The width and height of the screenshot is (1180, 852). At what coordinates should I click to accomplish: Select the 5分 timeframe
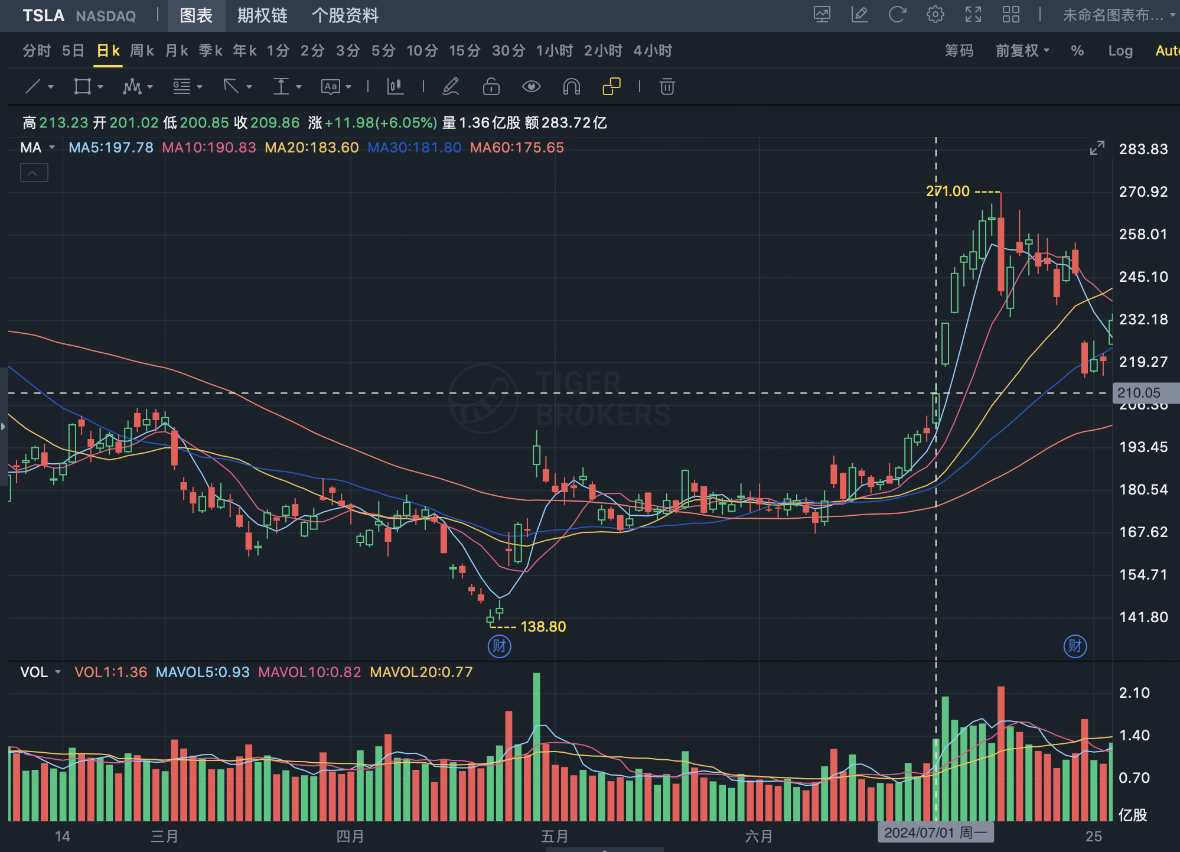click(x=383, y=51)
